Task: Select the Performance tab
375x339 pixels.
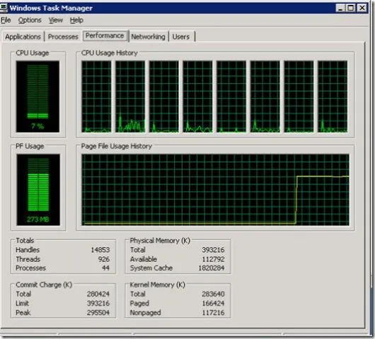Action: tap(105, 36)
